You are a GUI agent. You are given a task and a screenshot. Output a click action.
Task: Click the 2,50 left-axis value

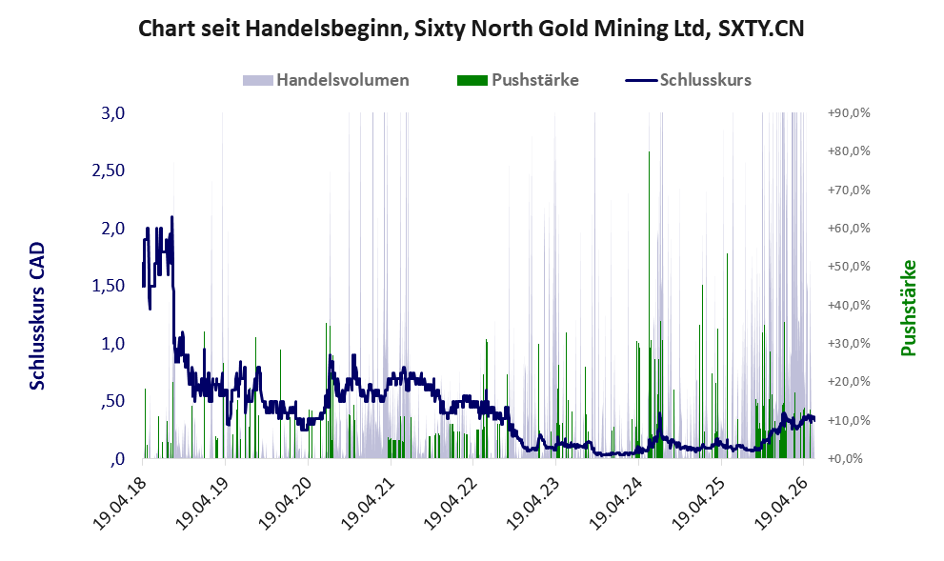tap(109, 170)
